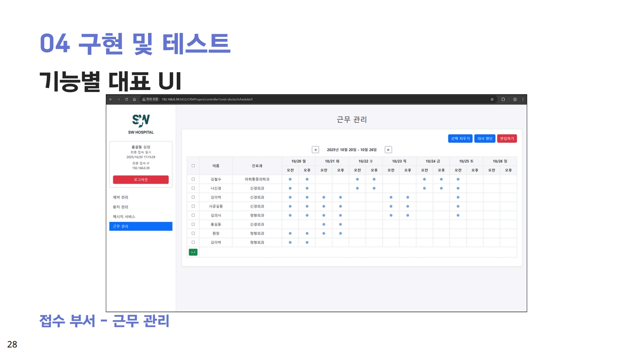Go to previous week arrow
633x356 pixels.
315,150
